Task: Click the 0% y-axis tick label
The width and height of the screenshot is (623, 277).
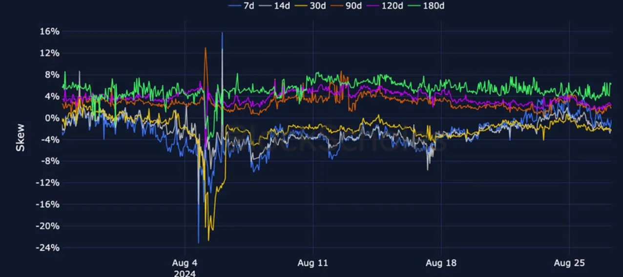Action: [x=53, y=118]
